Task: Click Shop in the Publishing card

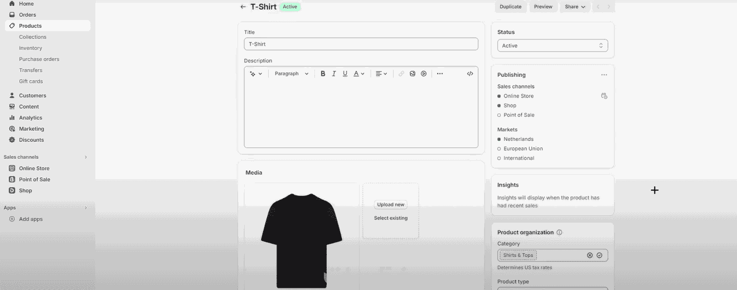Action: click(x=510, y=106)
